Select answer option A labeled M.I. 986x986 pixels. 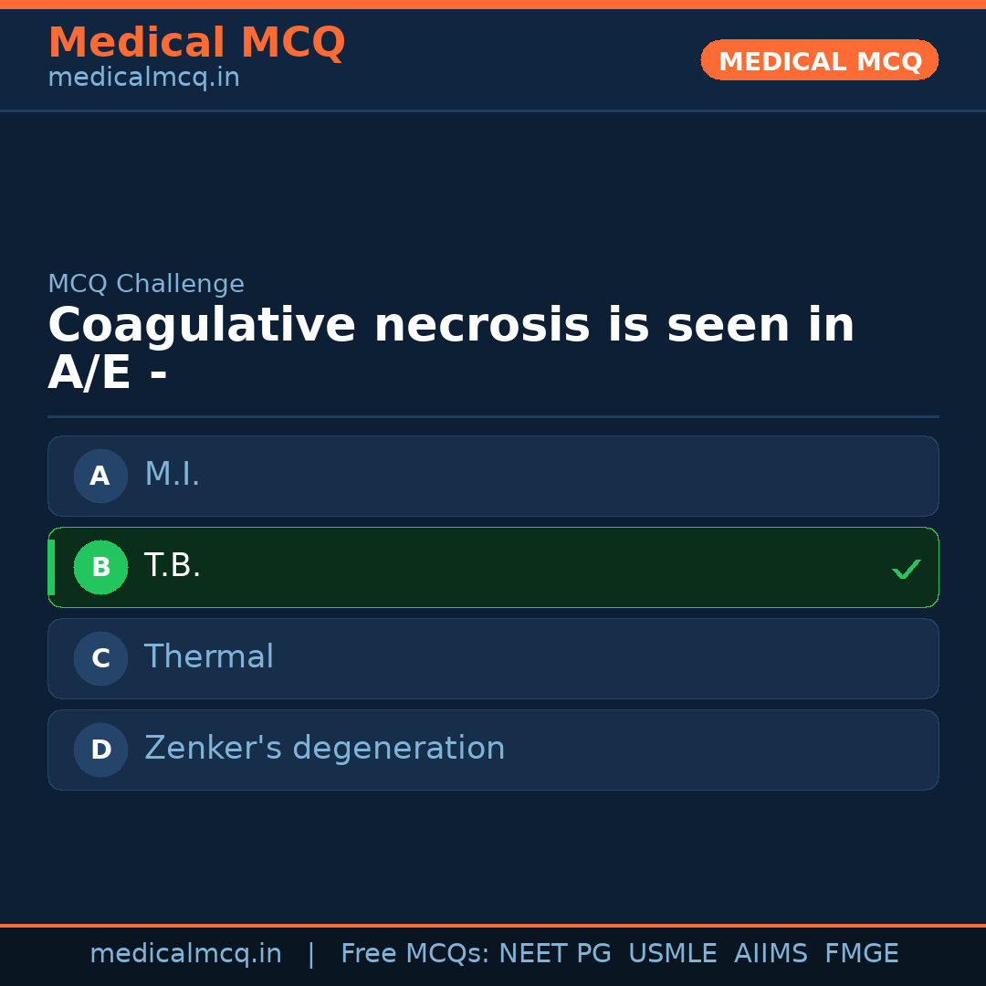click(493, 476)
